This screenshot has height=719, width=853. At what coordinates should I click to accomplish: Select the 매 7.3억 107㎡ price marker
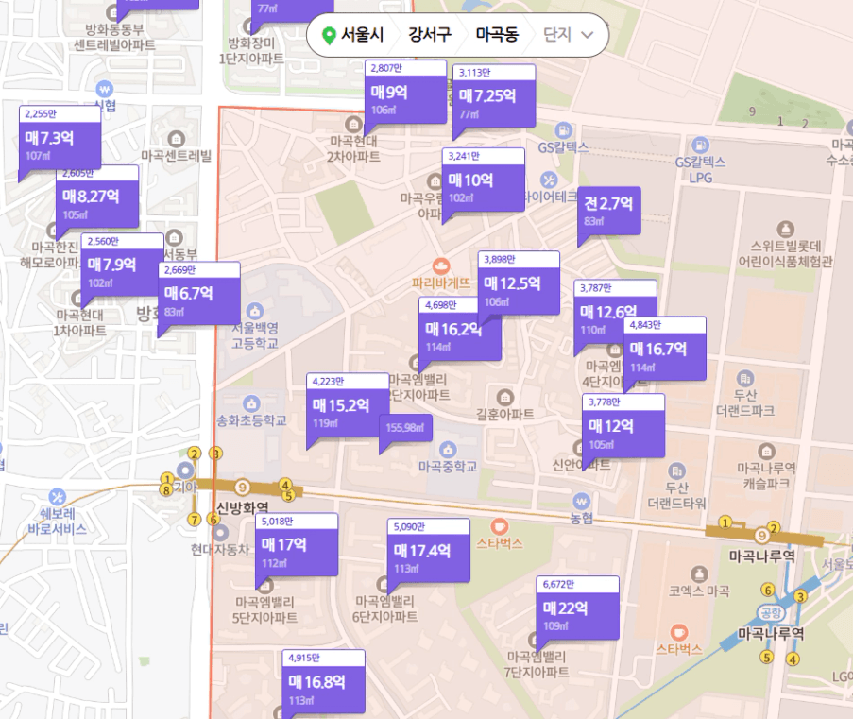[60, 138]
